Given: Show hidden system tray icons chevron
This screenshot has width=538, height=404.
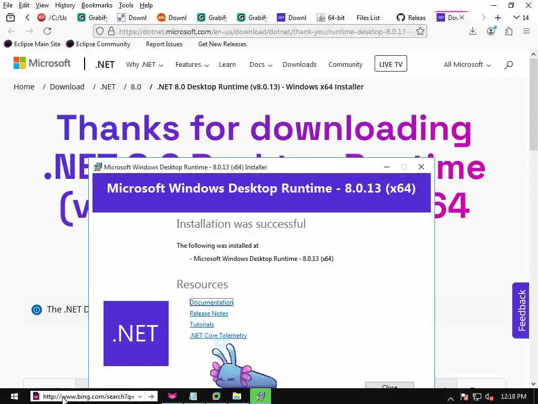Looking at the screenshot, I should [x=451, y=398].
